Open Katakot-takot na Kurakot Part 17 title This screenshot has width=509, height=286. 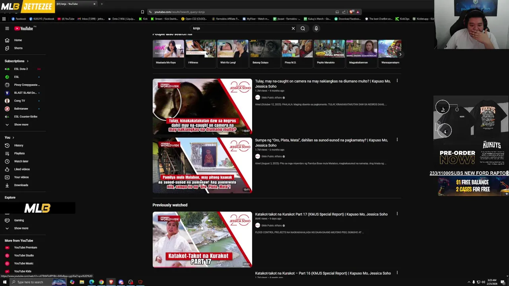[x=321, y=214]
